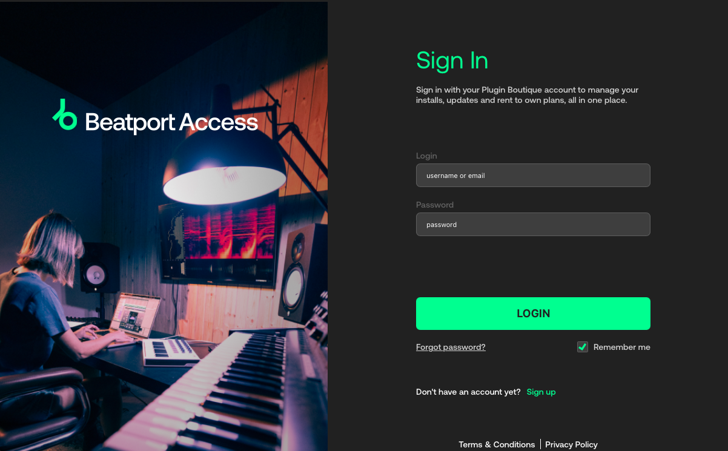This screenshot has width=728, height=451.
Task: Open the Privacy Policy link
Action: (571, 444)
